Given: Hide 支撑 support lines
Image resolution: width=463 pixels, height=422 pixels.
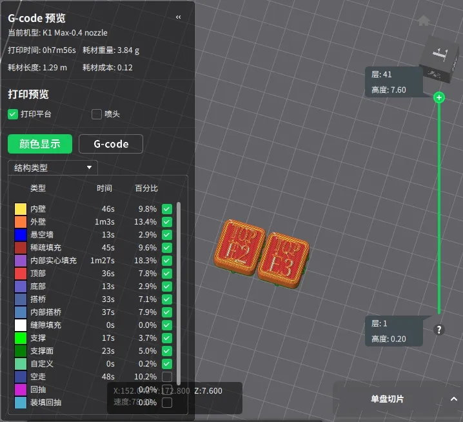Looking at the screenshot, I should coord(167,338).
